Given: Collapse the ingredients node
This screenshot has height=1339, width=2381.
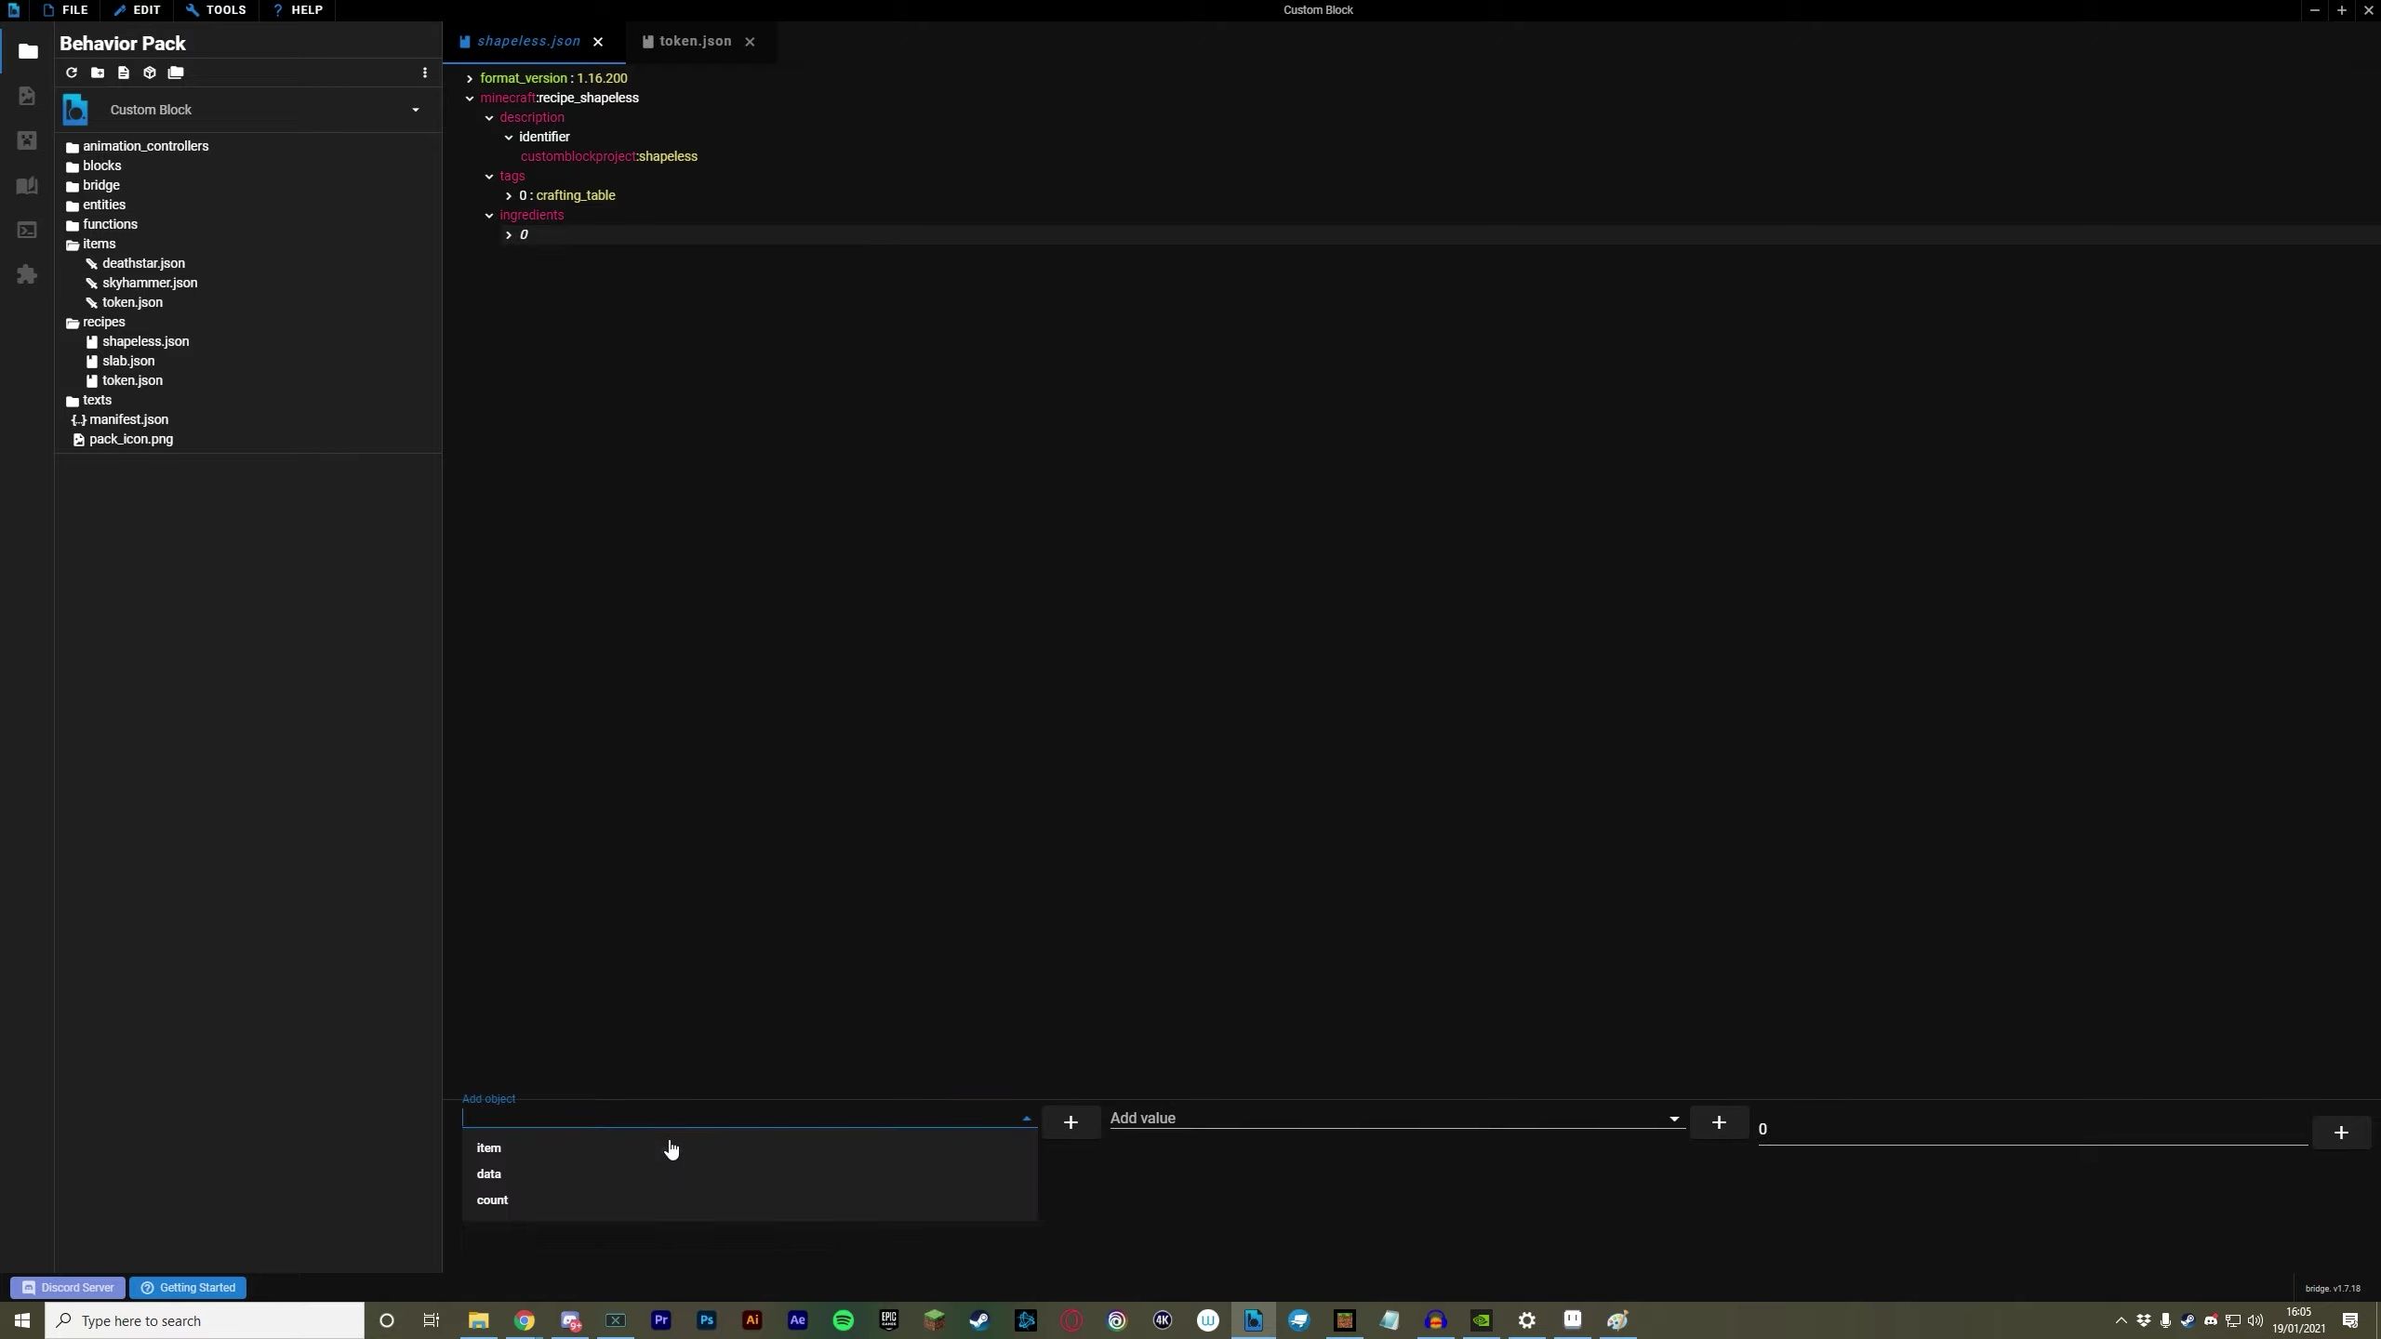Looking at the screenshot, I should pyautogui.click(x=489, y=216).
